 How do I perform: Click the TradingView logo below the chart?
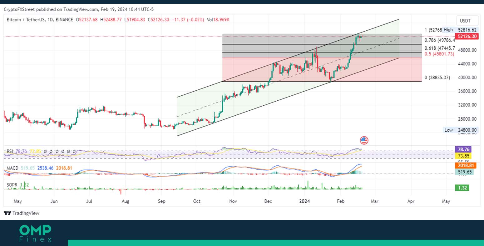click(22, 213)
